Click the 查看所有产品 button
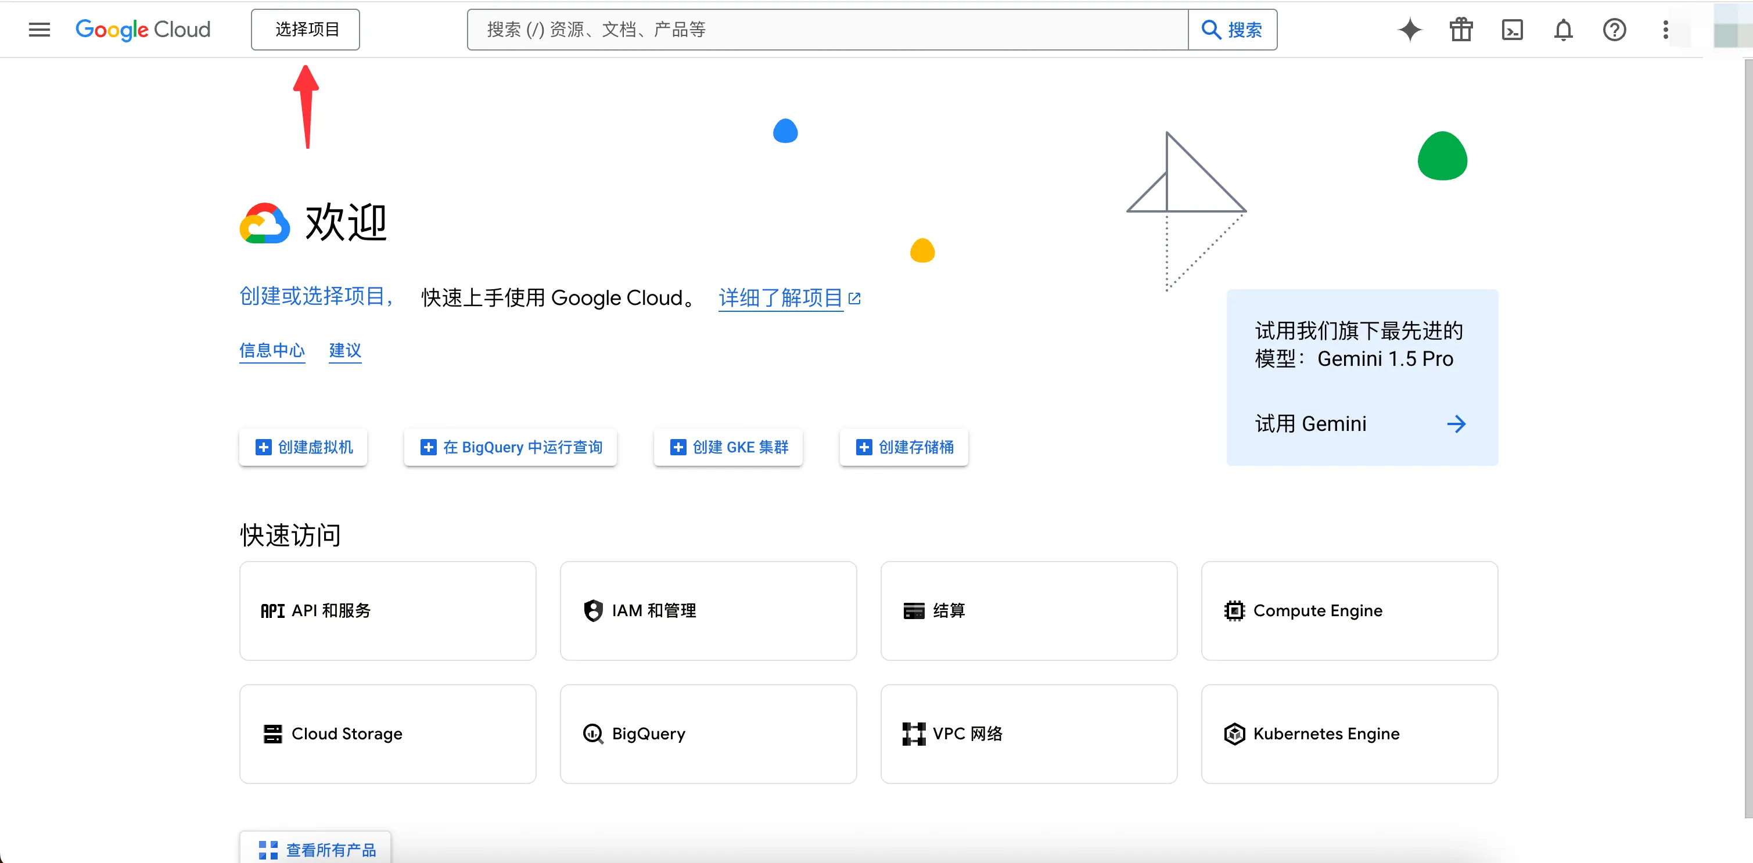Viewport: 1753px width, 863px height. point(316,848)
